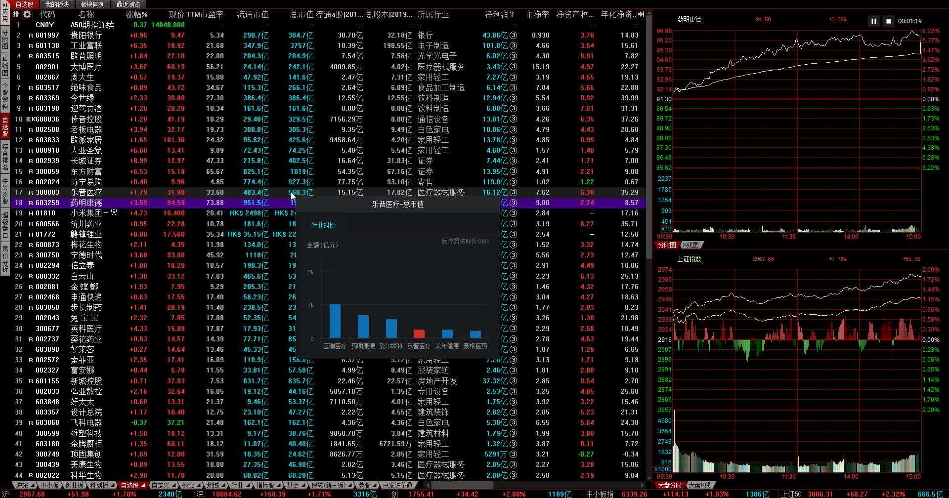This screenshot has width=949, height=498.
Task: Expand the 指标股 bottom tab arrow
Action: pos(278,486)
